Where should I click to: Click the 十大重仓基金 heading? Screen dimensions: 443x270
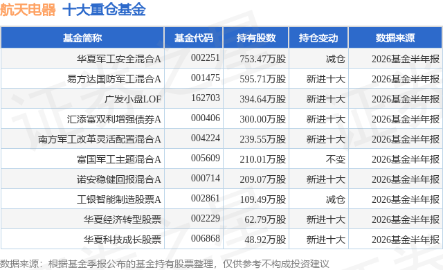coord(104,10)
